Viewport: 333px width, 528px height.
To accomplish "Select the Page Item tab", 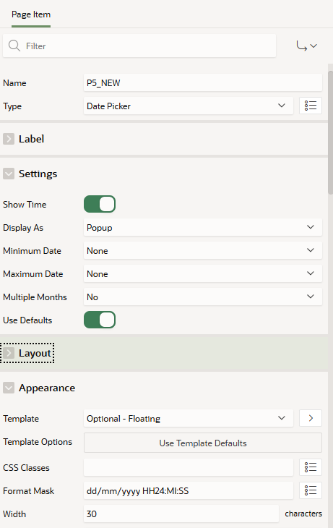I will pyautogui.click(x=31, y=14).
